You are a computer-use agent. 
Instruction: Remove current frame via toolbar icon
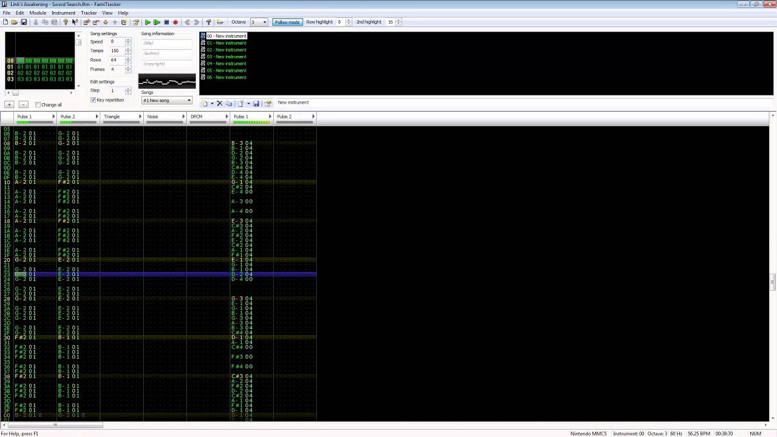pos(95,22)
